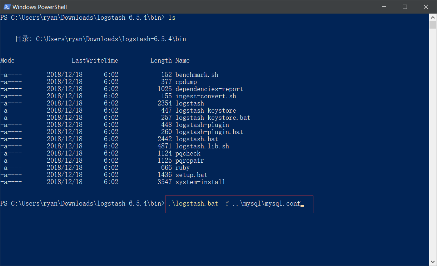The width and height of the screenshot is (437, 266).
Task: Click the vertical scrollbar thumb
Action: (x=433, y=25)
